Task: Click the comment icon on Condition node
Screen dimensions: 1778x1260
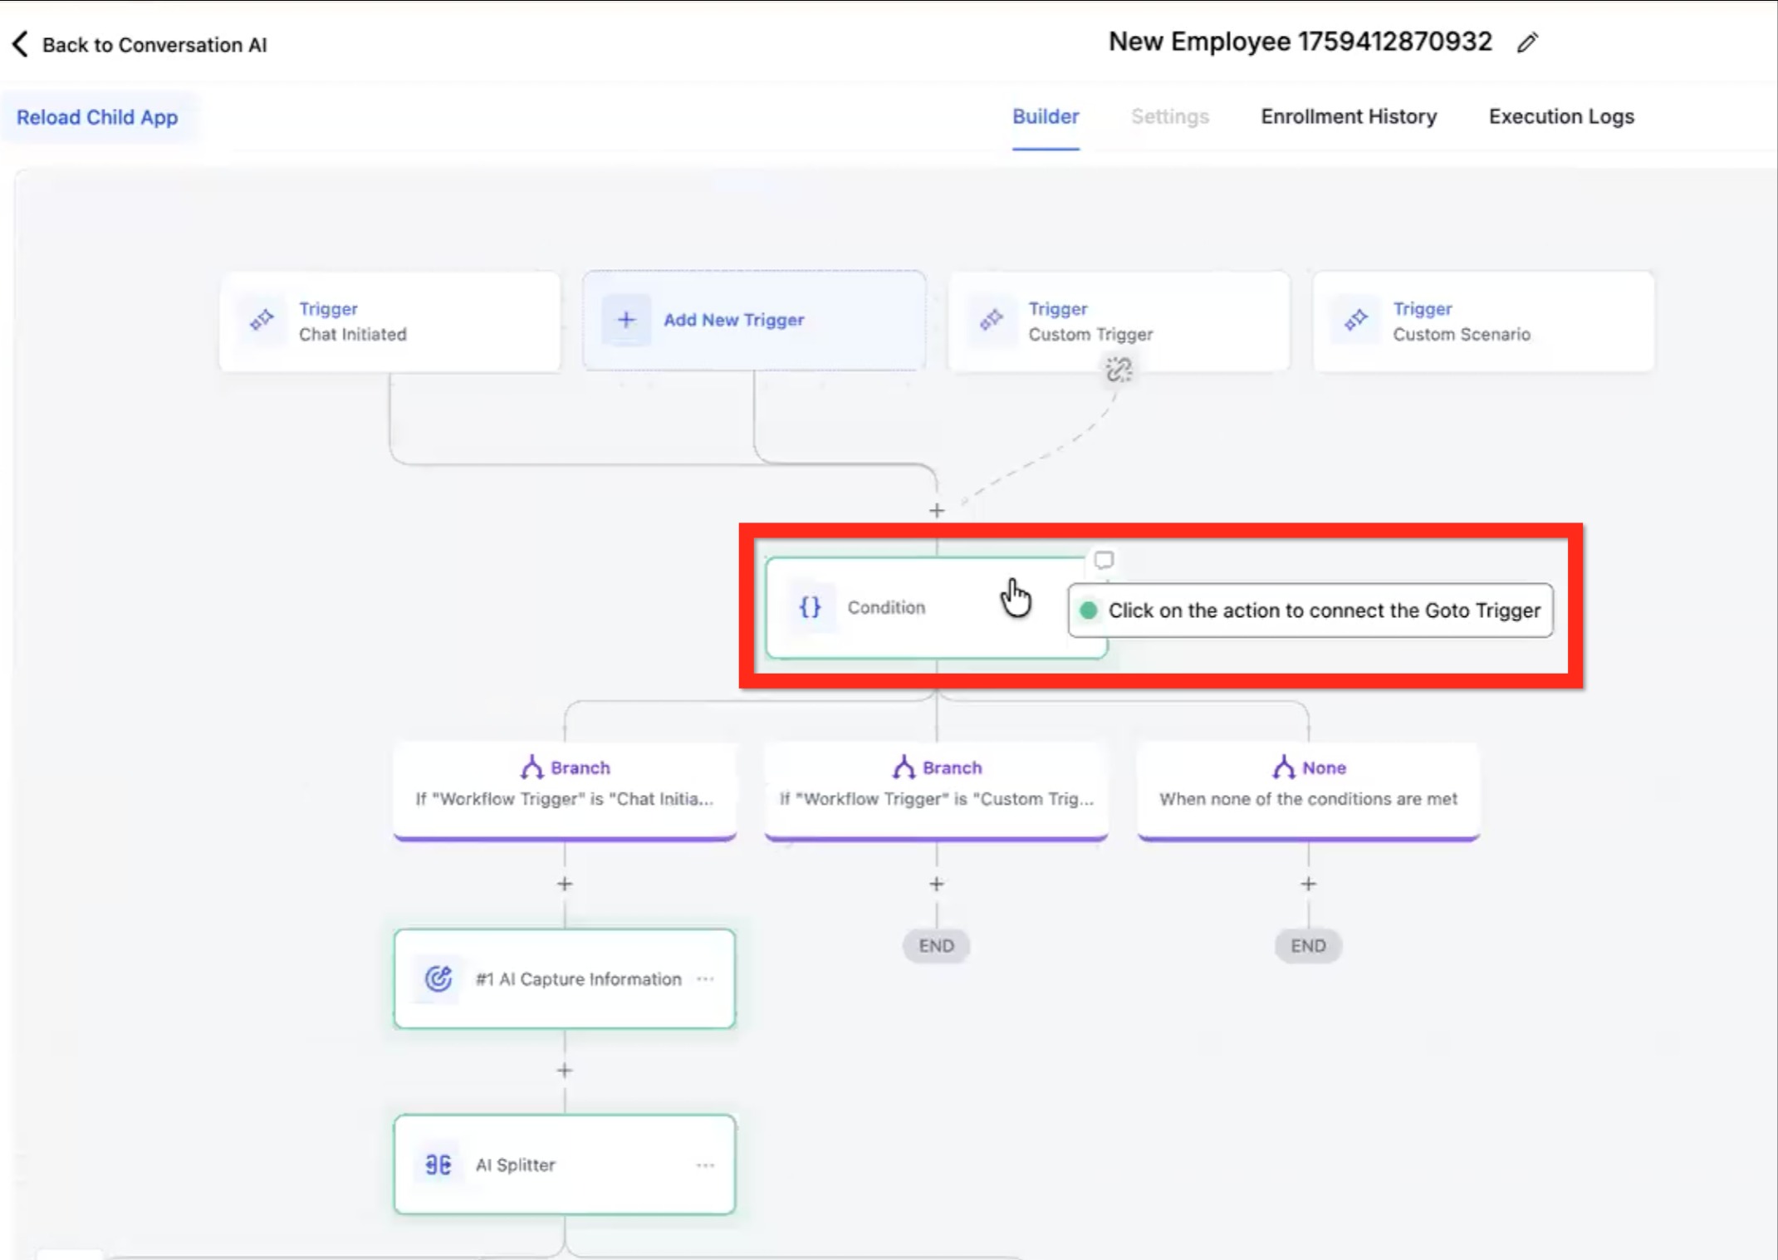Action: [x=1103, y=561]
